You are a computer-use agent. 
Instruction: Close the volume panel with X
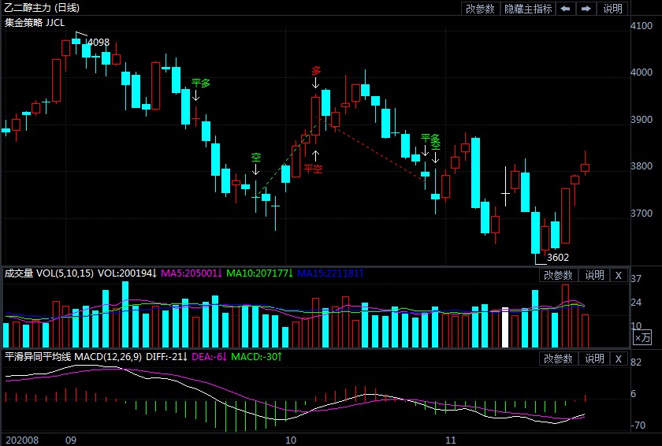click(x=619, y=275)
